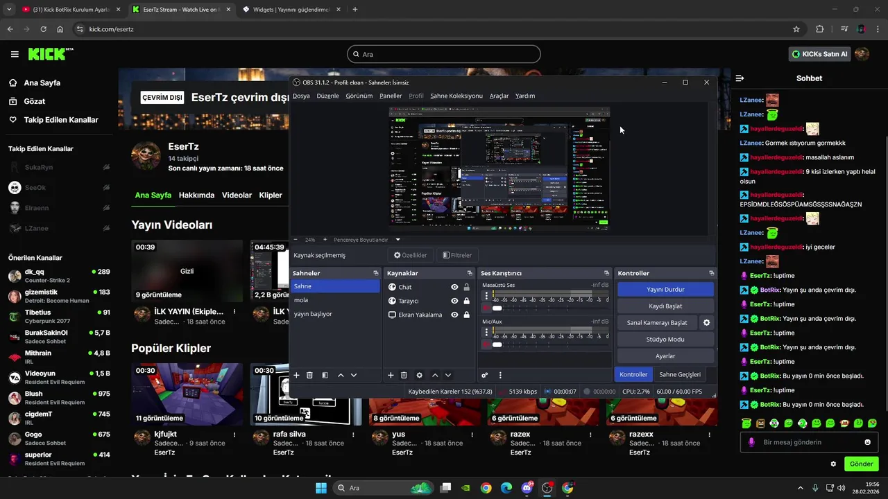Viewport: 888px width, 499px height.
Task: Delete selected scene with Sahneler trash icon
Action: pos(310,375)
